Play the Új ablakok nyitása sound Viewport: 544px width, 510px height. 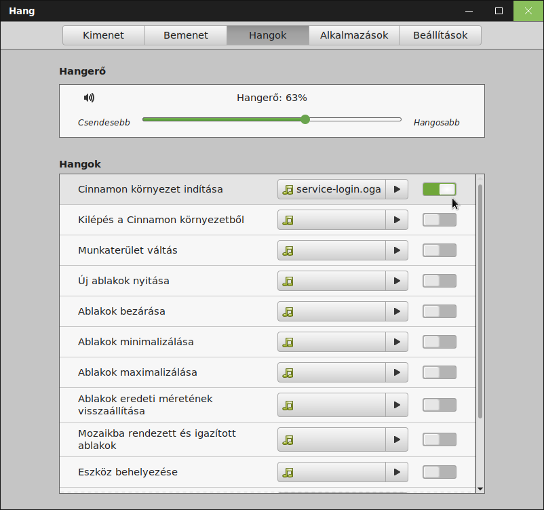pyautogui.click(x=397, y=281)
